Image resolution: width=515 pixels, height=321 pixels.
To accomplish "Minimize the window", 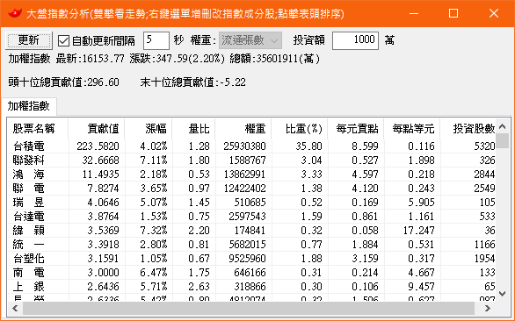I will 414,13.
